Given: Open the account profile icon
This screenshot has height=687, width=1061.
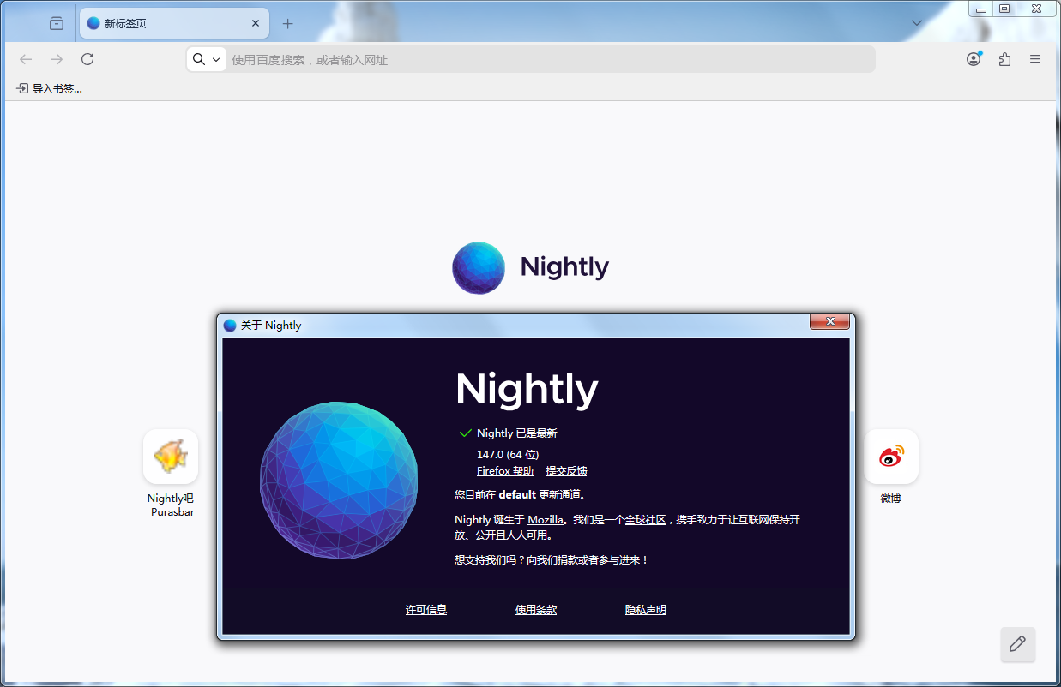Looking at the screenshot, I should point(974,59).
